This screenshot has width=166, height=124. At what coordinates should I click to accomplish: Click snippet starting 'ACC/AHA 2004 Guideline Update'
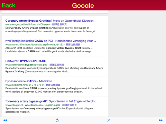point(49,50)
